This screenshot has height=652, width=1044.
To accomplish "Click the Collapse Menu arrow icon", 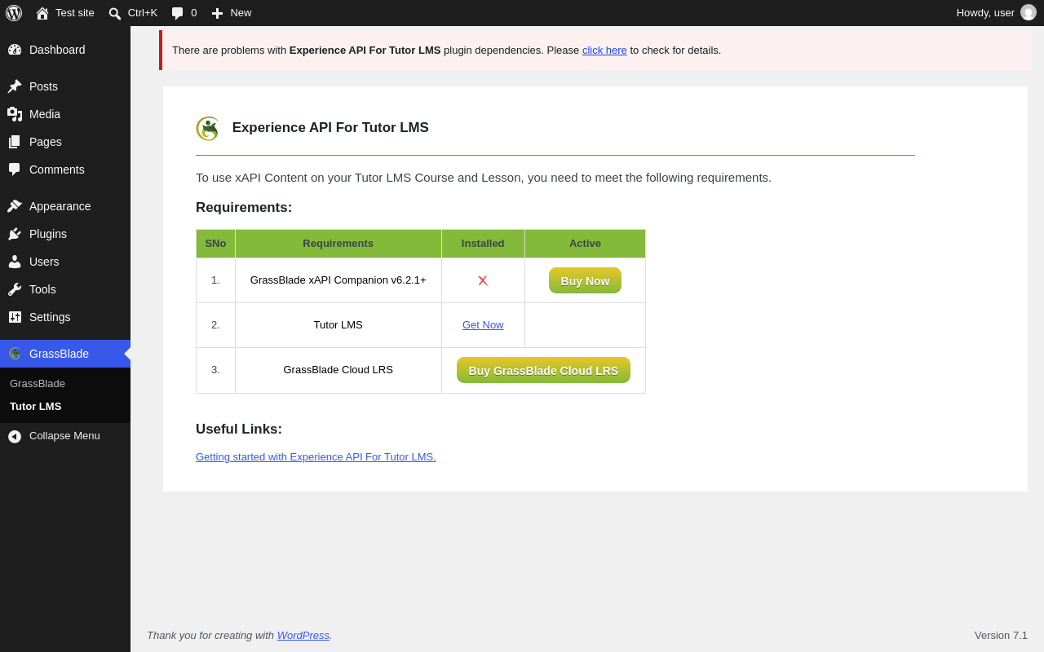I will coord(15,436).
